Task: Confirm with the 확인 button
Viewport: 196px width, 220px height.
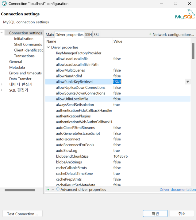Action: point(155,214)
